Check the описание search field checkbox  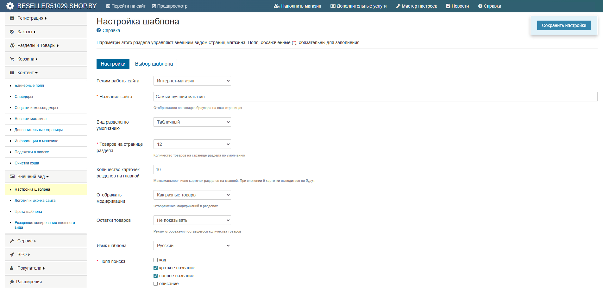pyautogui.click(x=156, y=284)
